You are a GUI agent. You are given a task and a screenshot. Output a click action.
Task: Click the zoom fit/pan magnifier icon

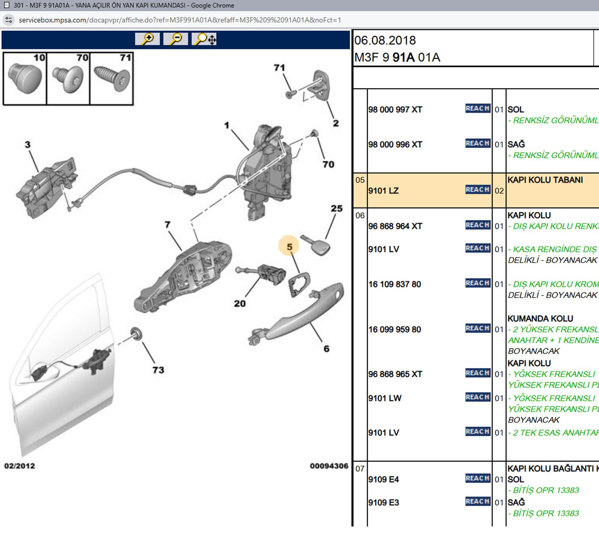204,39
